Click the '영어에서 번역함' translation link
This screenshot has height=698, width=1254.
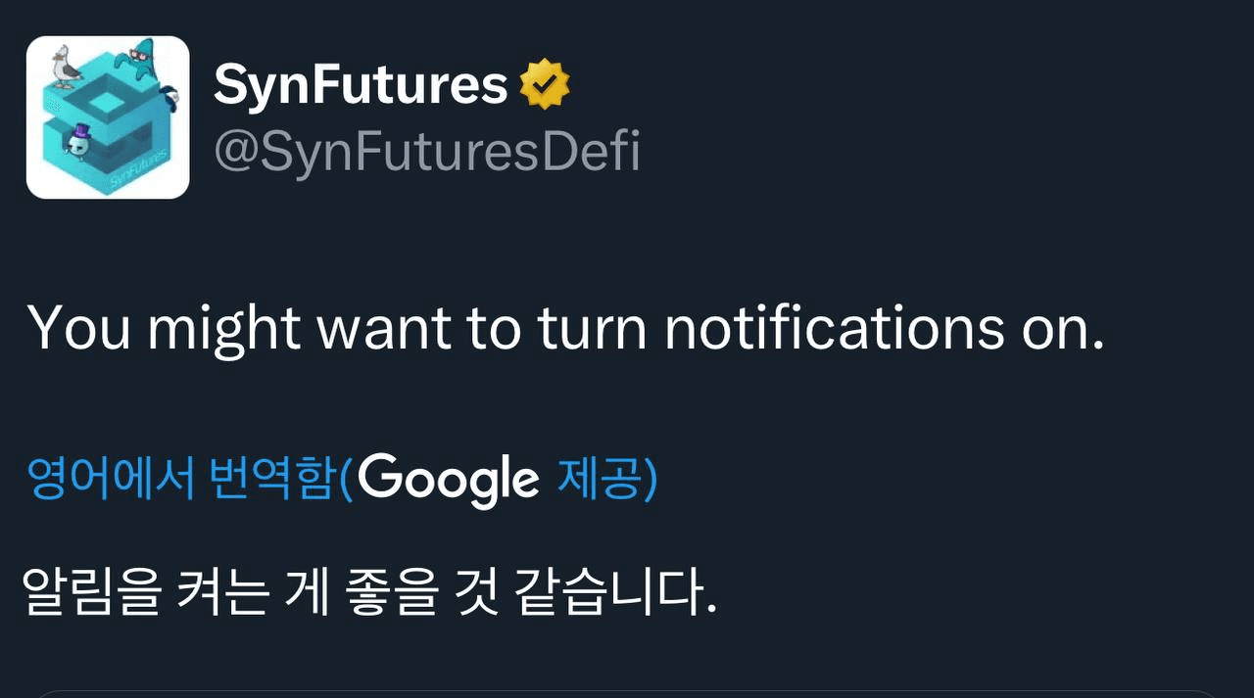pyautogui.click(x=181, y=481)
